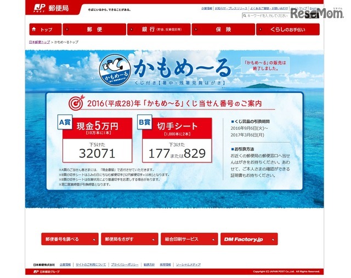Click the 2016(平成28)年 くじ当せん番号 heading
This screenshot has width=351, height=278.
(174, 103)
